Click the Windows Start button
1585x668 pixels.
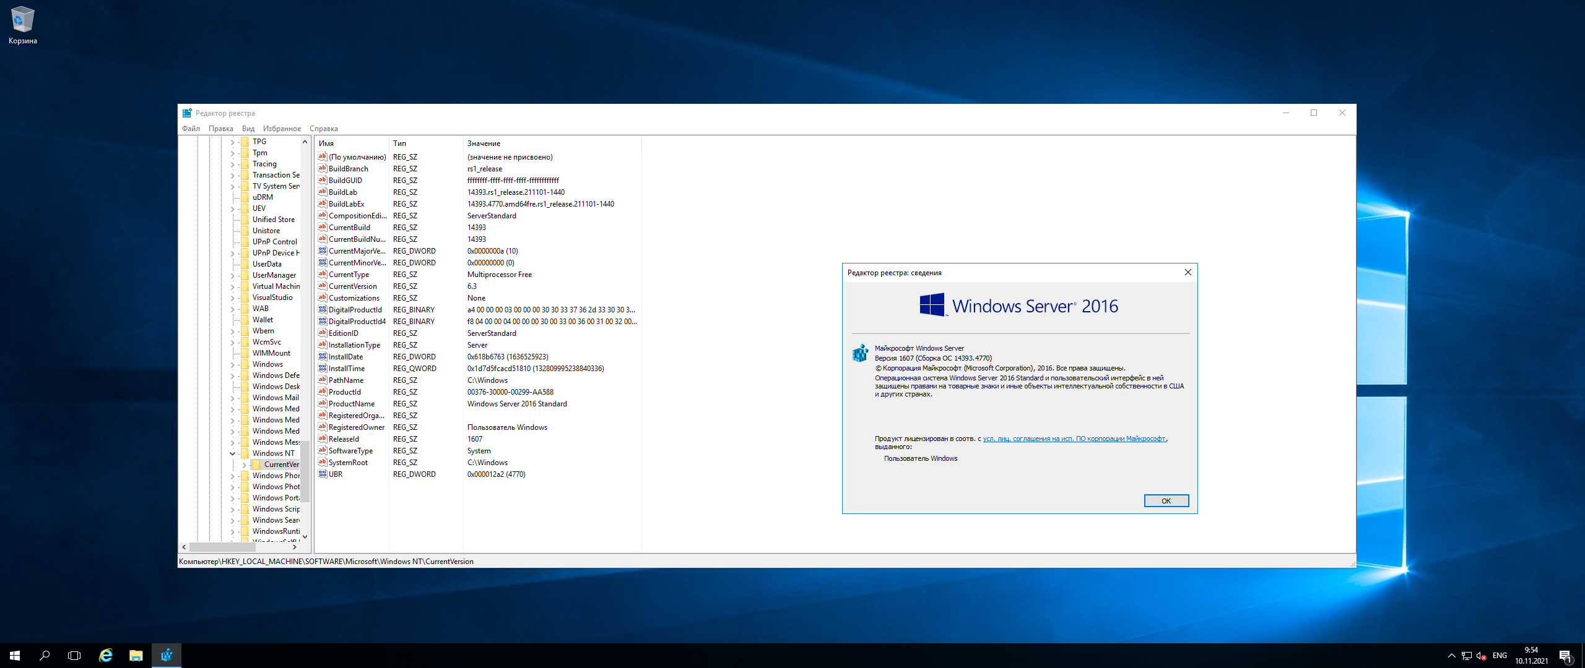[15, 656]
